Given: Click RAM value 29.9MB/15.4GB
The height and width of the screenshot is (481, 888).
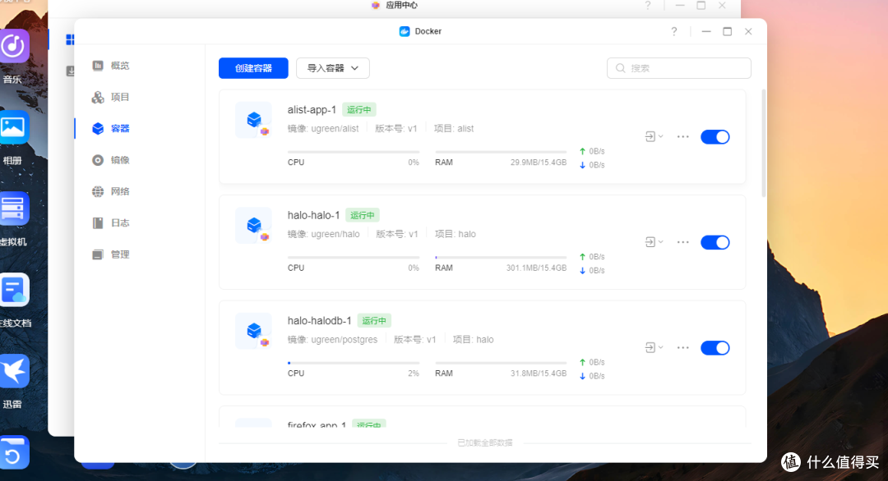Looking at the screenshot, I should click(x=539, y=163).
